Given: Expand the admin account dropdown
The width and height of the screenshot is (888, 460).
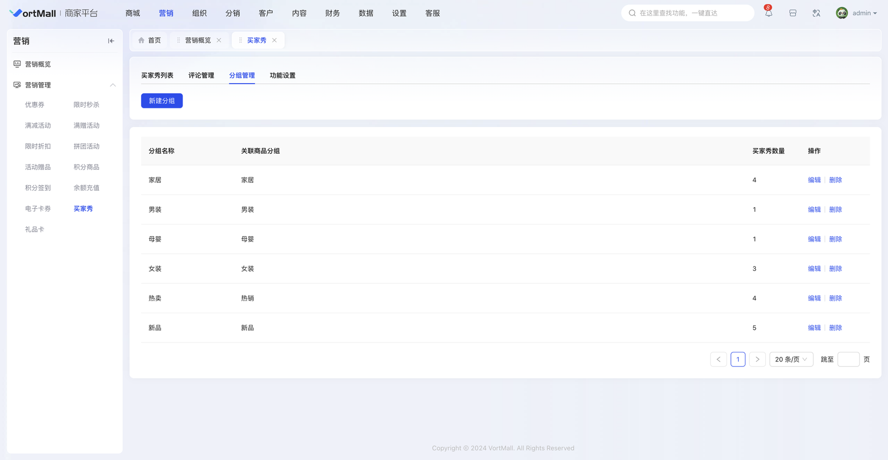Looking at the screenshot, I should [865, 13].
